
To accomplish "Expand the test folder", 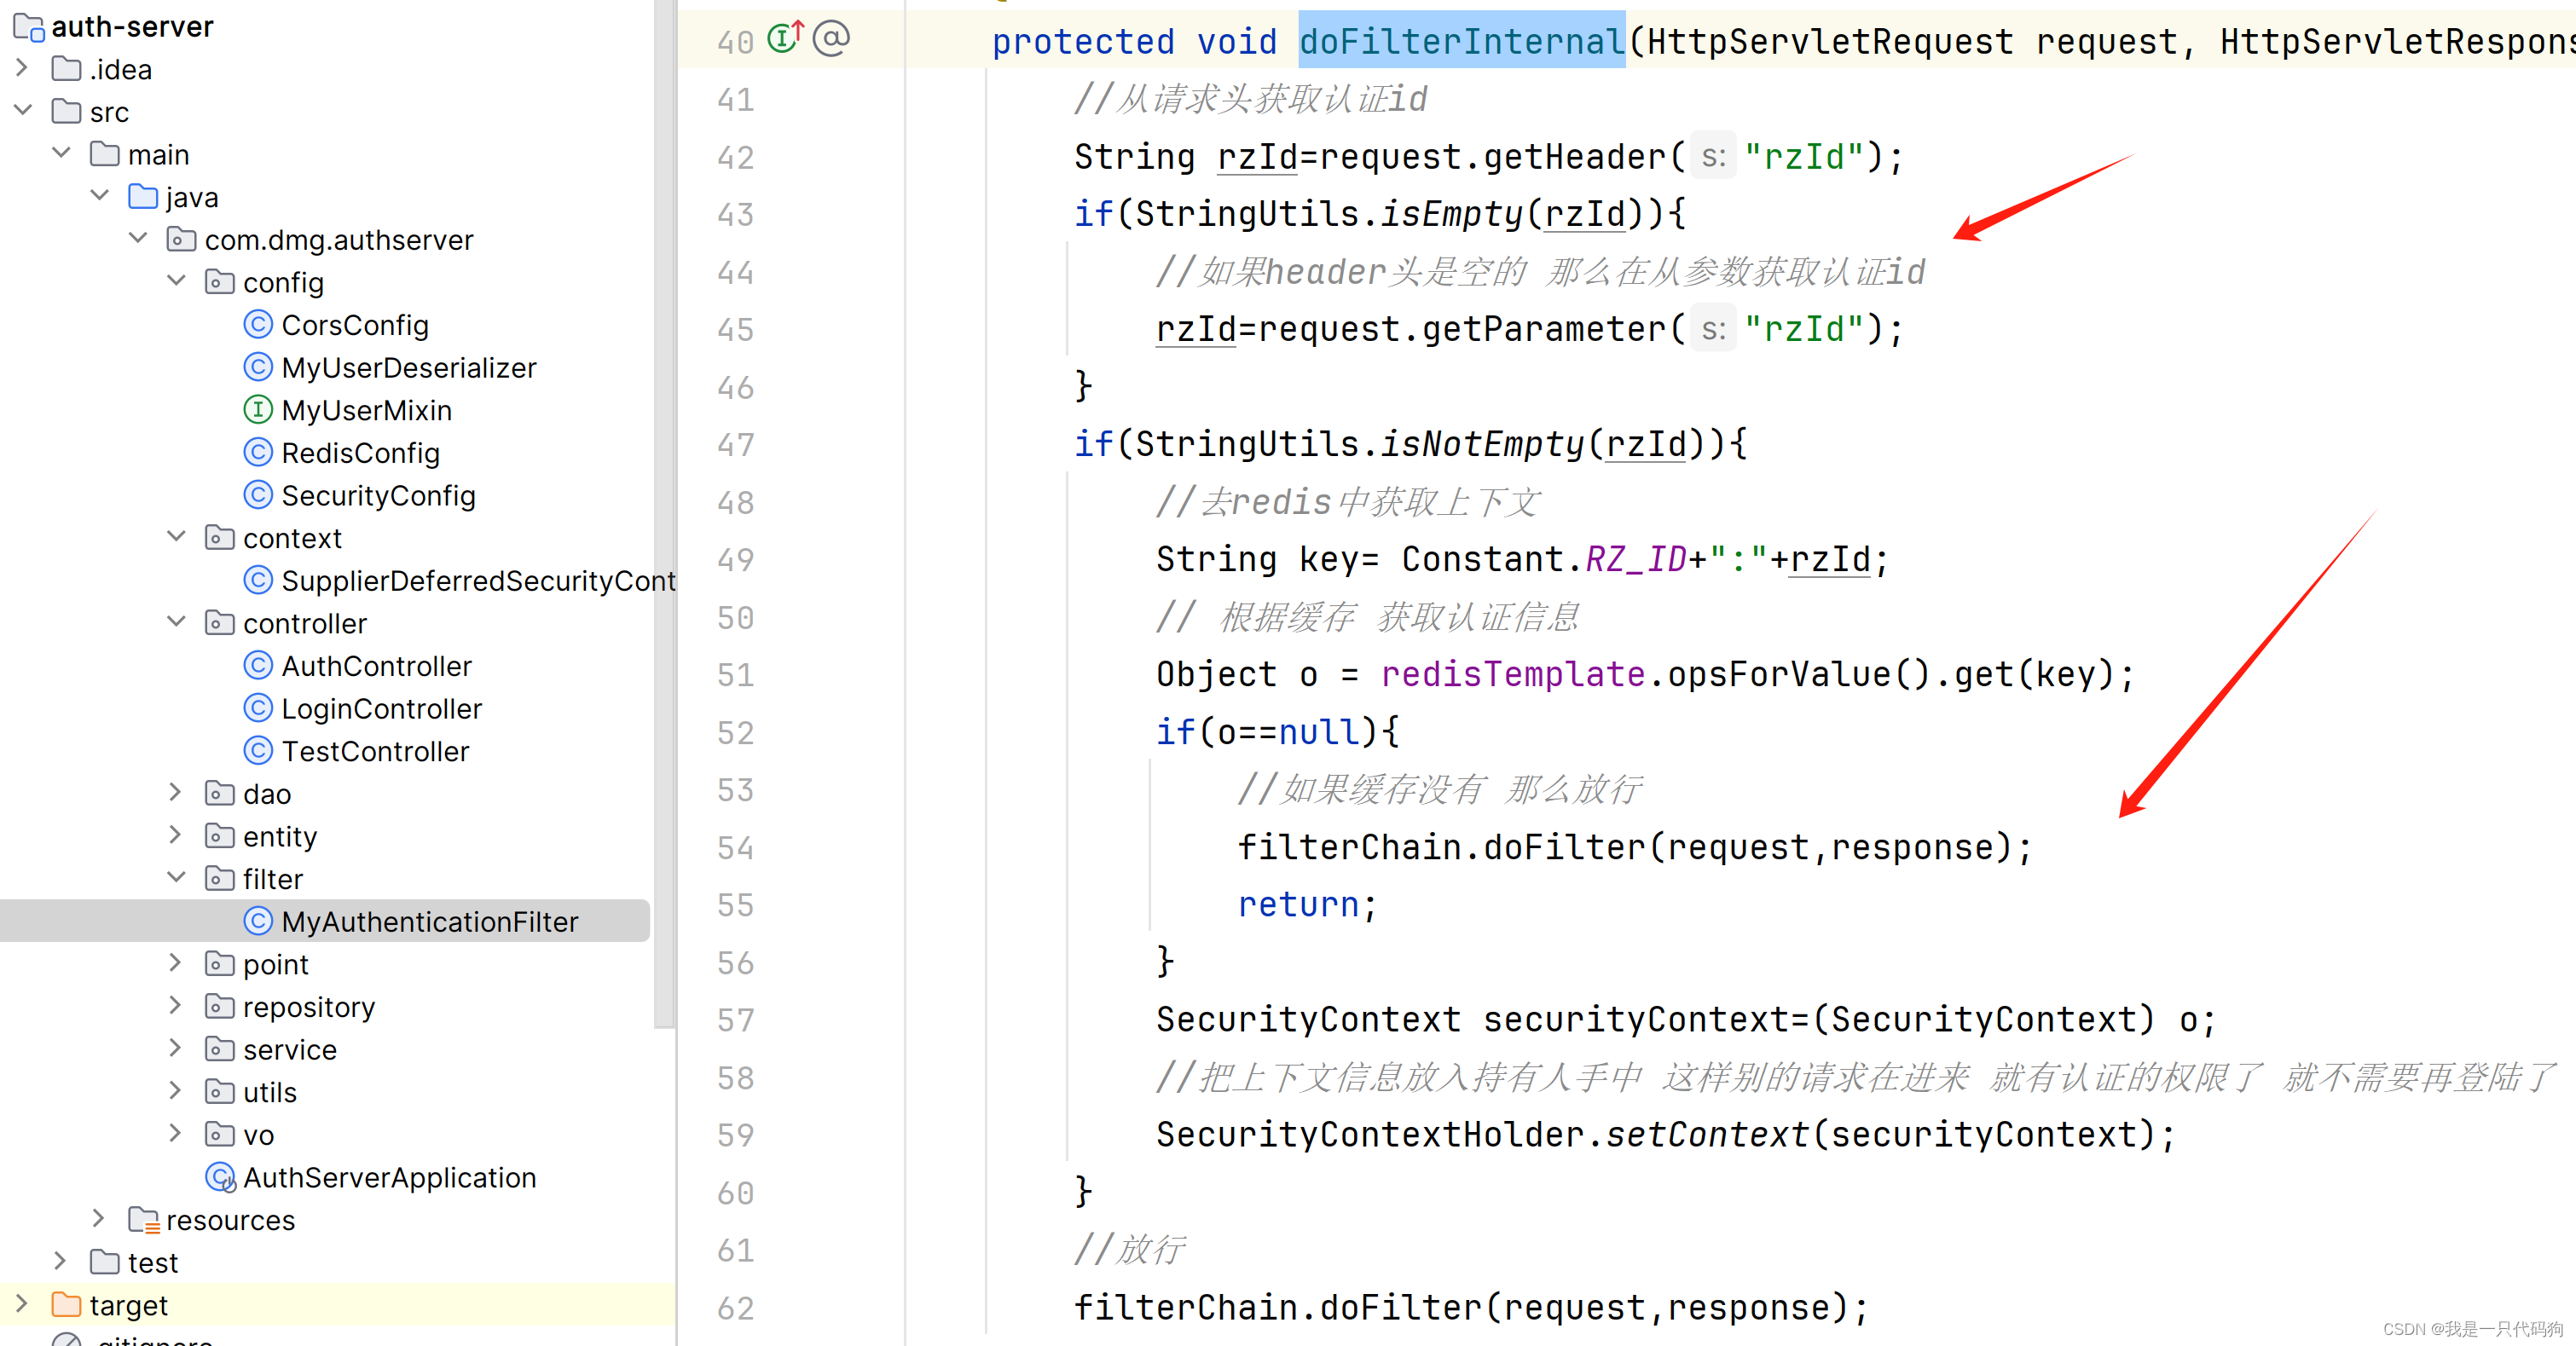I will [x=61, y=1262].
